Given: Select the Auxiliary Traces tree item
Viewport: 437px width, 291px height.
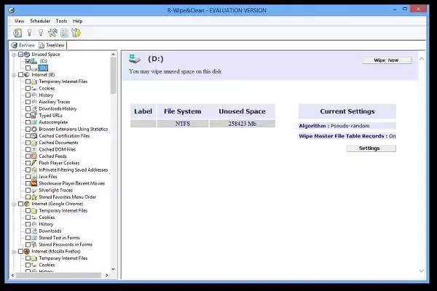Looking at the screenshot, I should tap(53, 102).
